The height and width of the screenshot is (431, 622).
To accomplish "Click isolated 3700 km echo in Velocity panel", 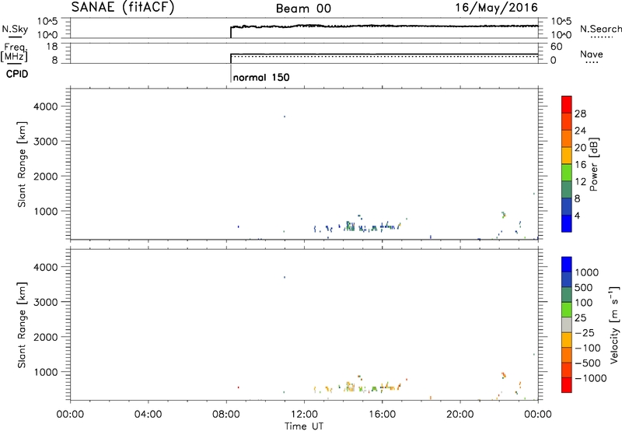I will (x=285, y=278).
